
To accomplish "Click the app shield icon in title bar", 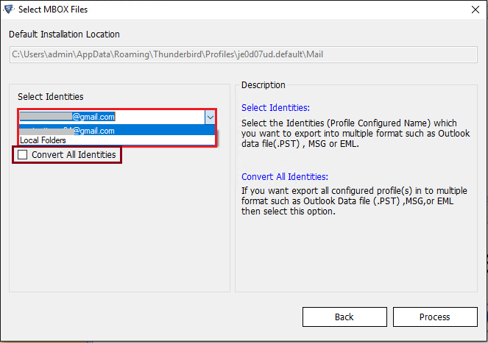I will point(9,9).
